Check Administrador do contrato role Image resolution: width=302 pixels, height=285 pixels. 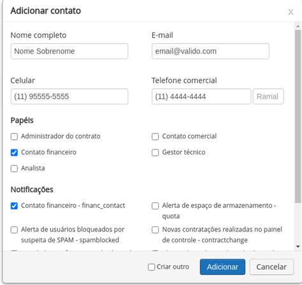click(x=14, y=137)
